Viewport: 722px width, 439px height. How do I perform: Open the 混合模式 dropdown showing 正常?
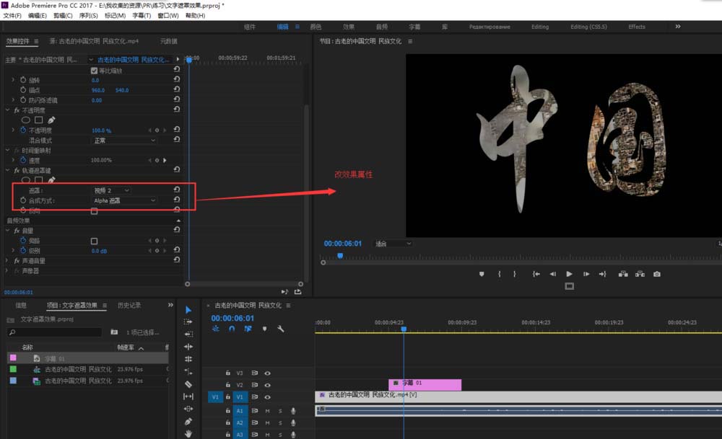pyautogui.click(x=123, y=140)
